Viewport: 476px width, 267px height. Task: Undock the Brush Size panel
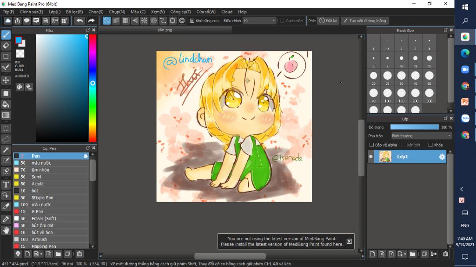click(x=445, y=30)
